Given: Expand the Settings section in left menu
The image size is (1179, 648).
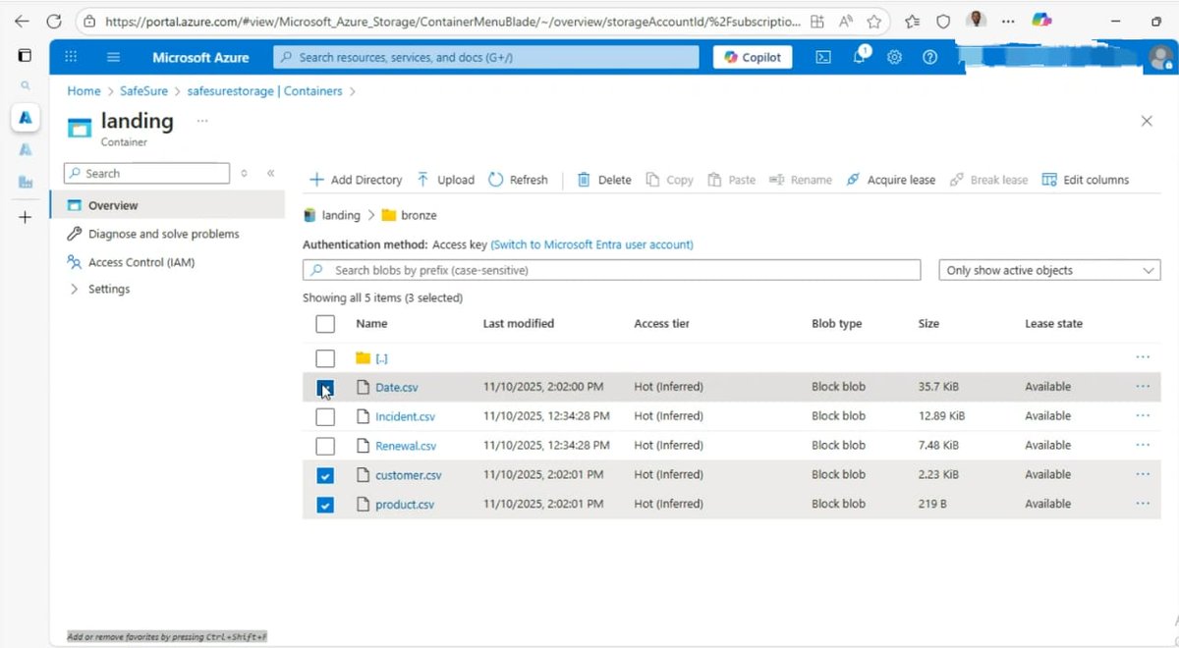Looking at the screenshot, I should click(108, 290).
